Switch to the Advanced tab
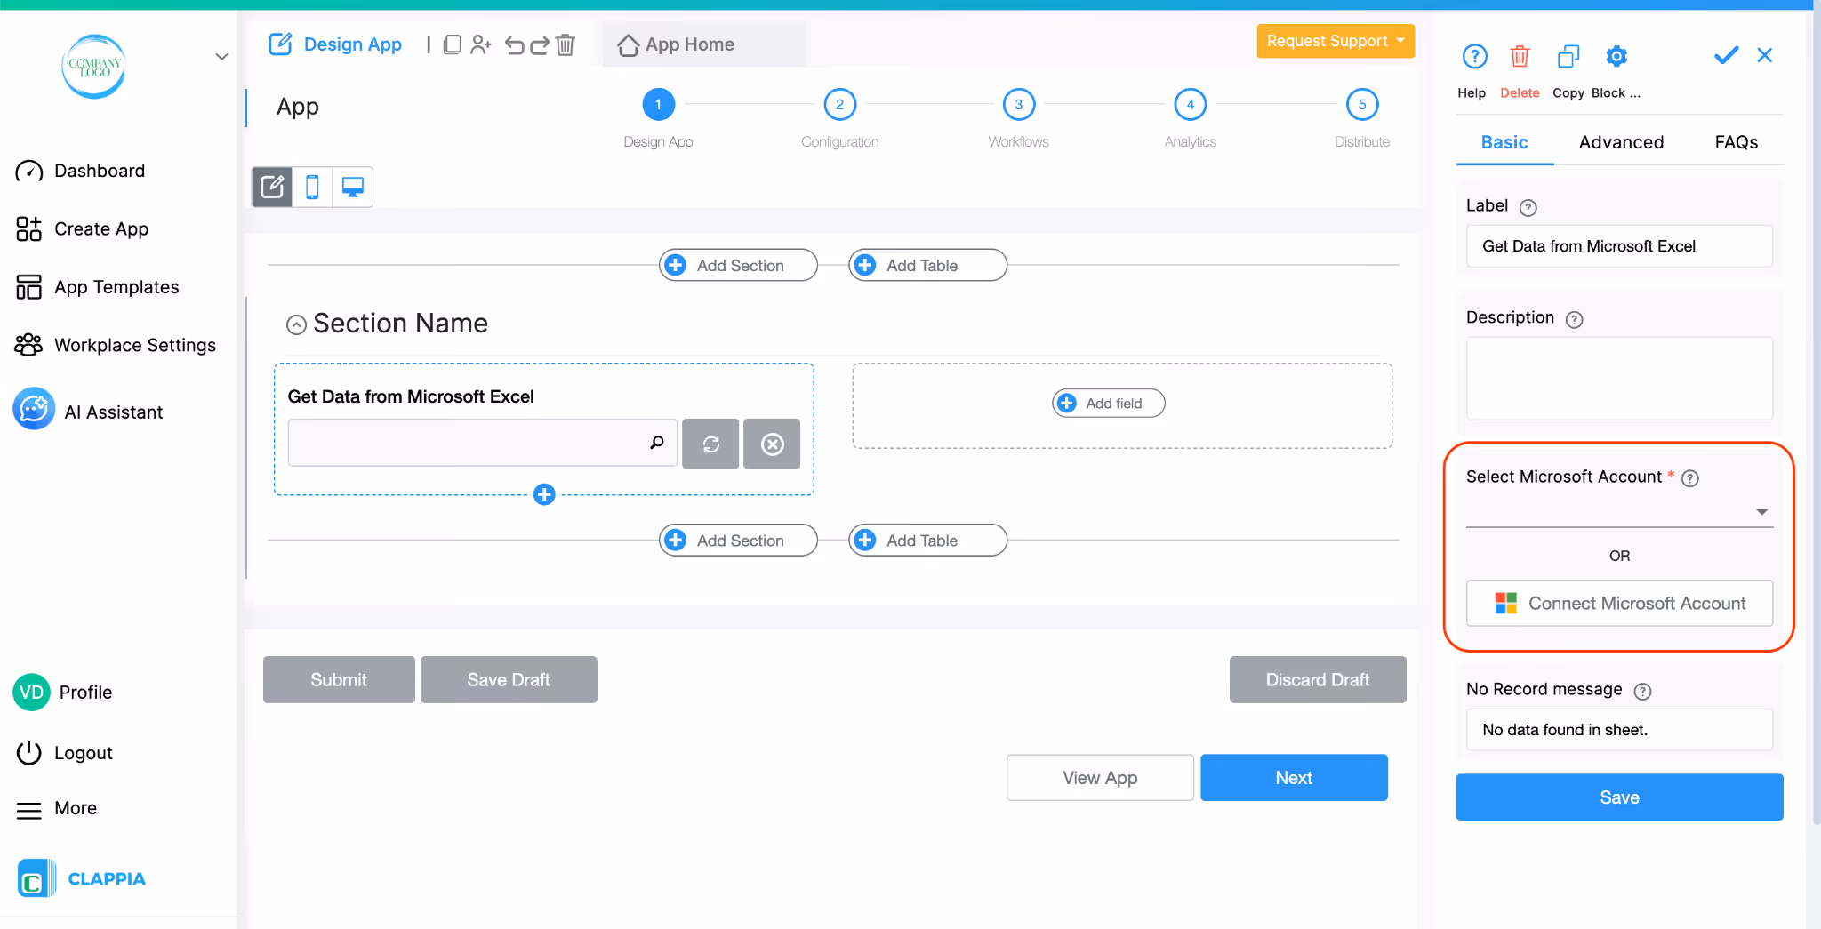The width and height of the screenshot is (1821, 929). pos(1621,142)
